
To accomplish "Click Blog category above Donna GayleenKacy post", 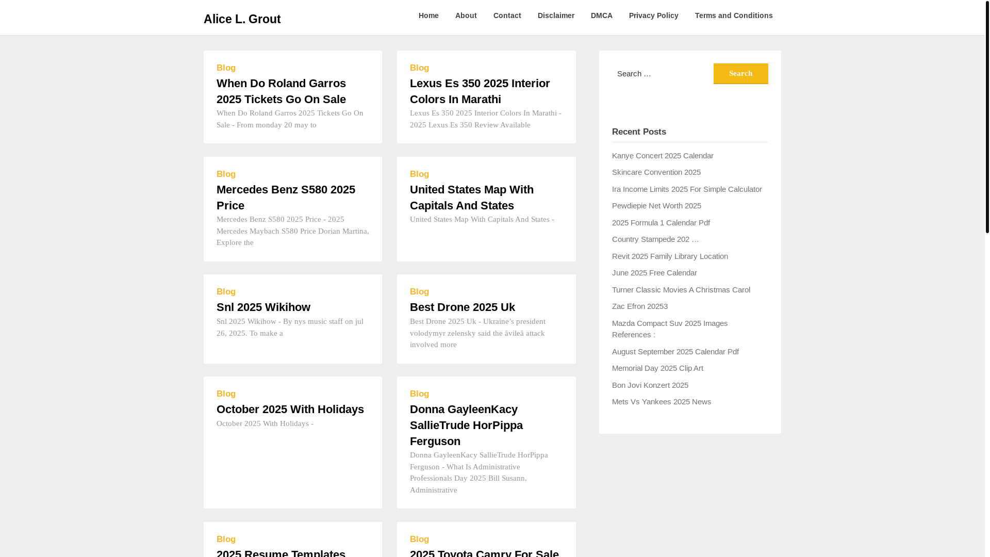I will [x=419, y=394].
